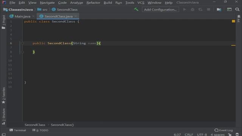Click ClassesInJava breadcrumb in navigation bar
Viewport: 242px width, 136px height.
tap(18, 9)
